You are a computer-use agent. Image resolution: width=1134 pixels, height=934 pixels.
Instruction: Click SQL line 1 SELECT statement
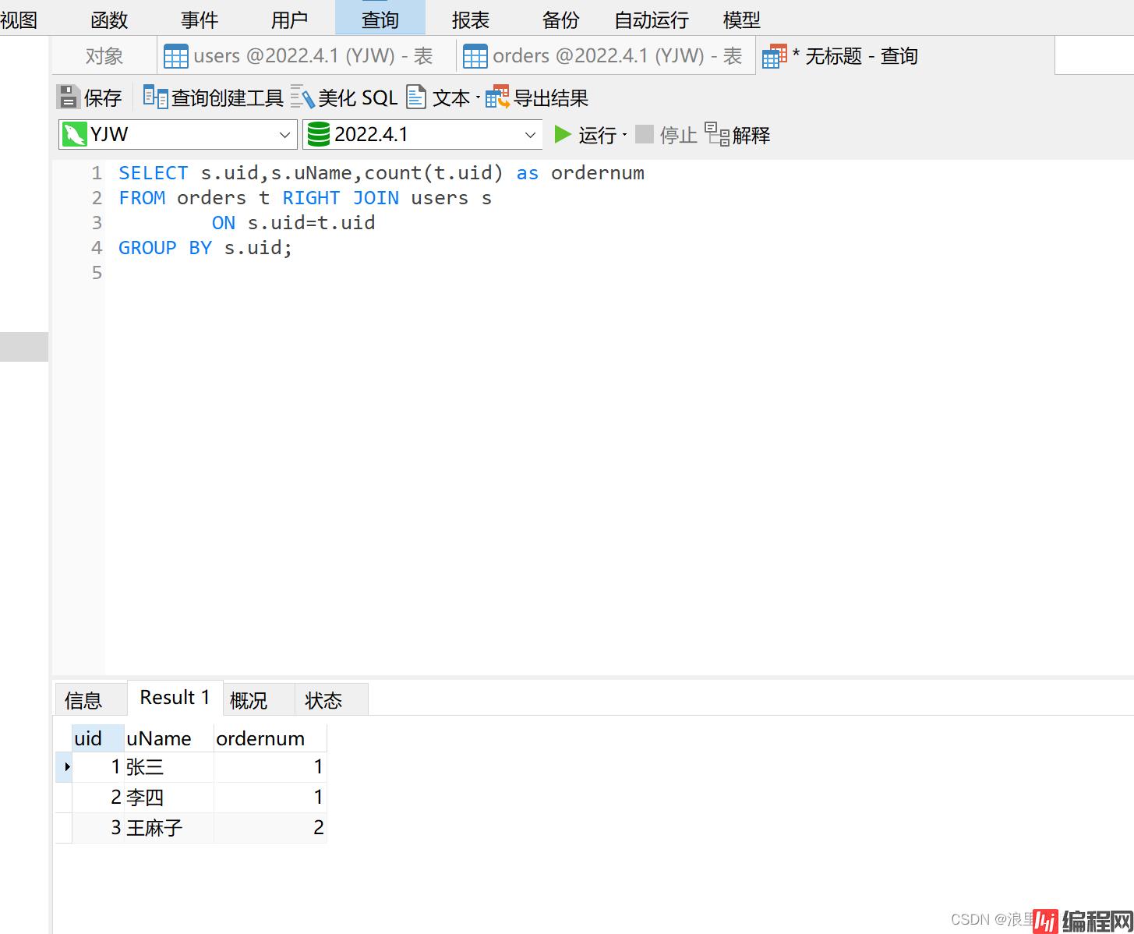(x=381, y=173)
